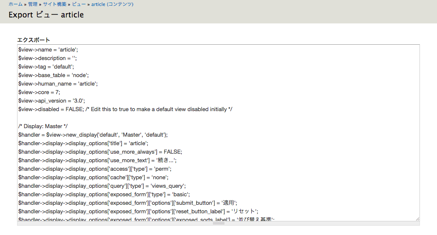
Task: Click the ['query']['type'] = 'views_query' line
Action: 102,186
